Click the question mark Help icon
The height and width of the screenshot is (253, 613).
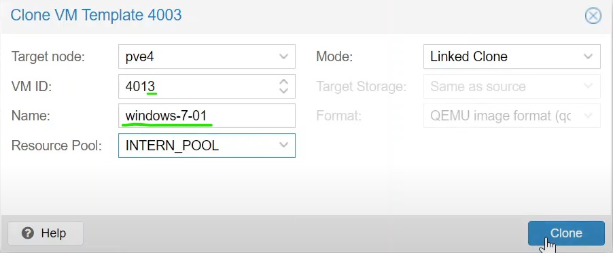pyautogui.click(x=28, y=233)
